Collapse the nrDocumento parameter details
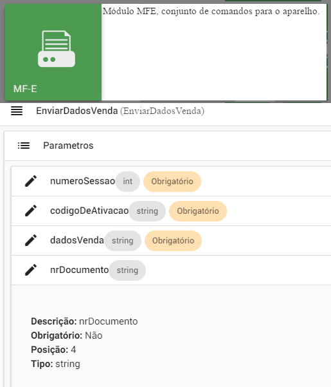The height and width of the screenshot is (387, 331). pyautogui.click(x=171, y=270)
